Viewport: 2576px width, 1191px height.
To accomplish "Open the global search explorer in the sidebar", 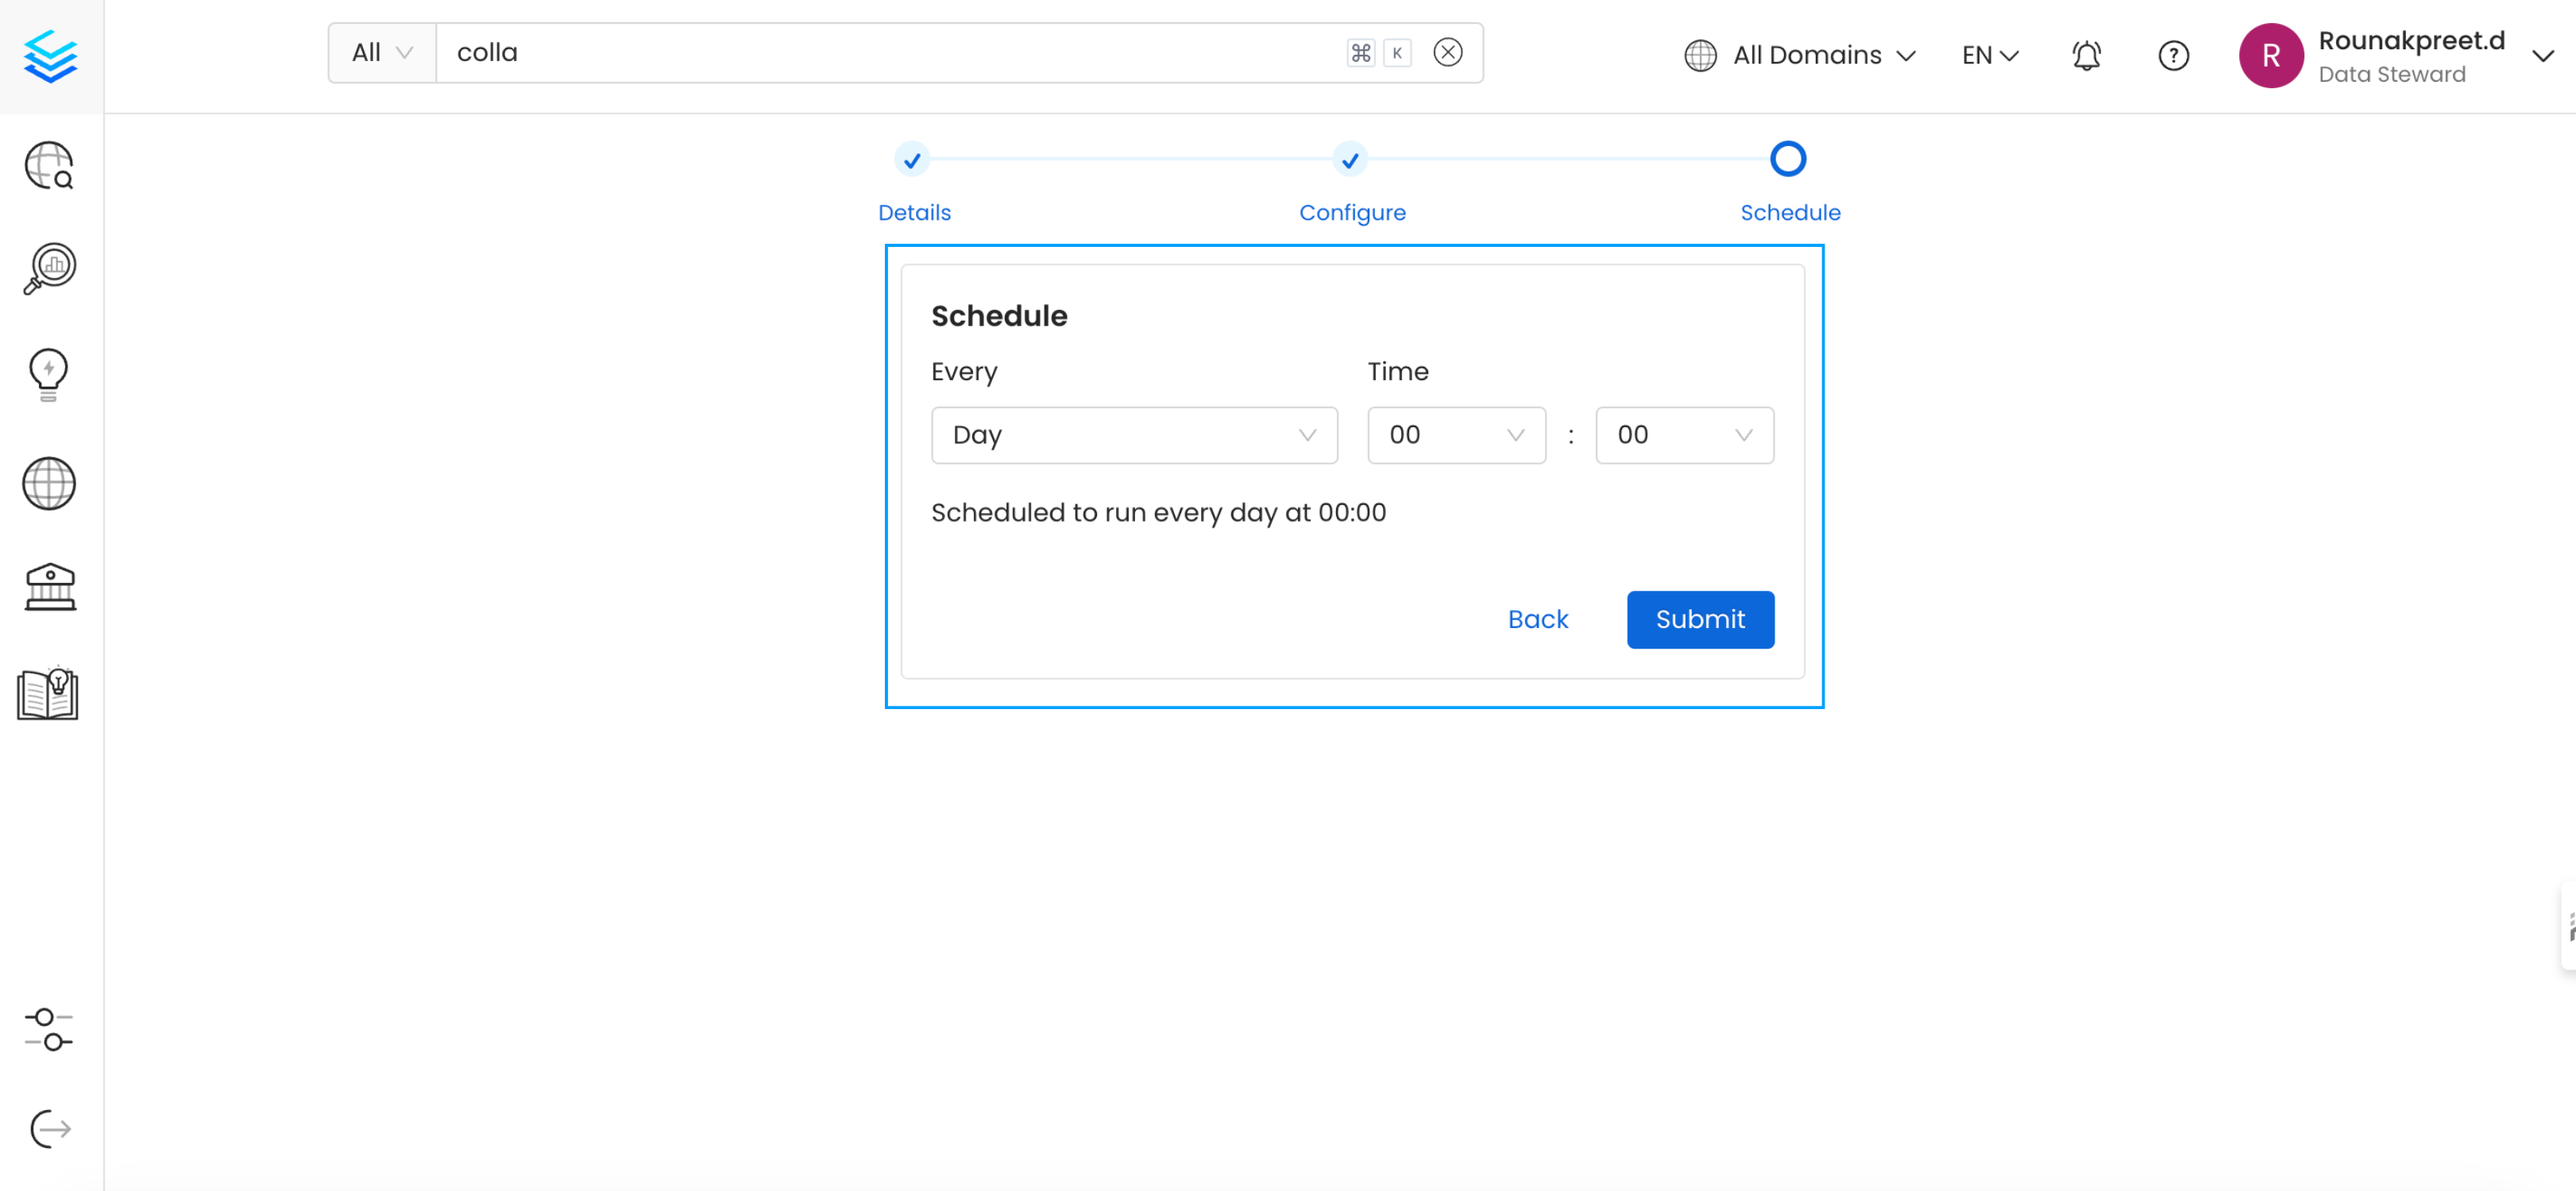I will tap(48, 166).
